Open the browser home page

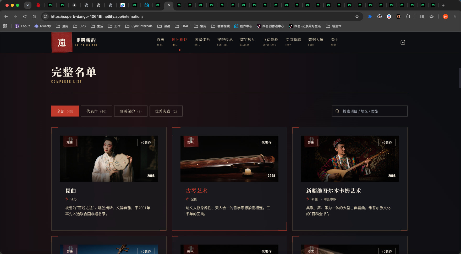click(34, 16)
